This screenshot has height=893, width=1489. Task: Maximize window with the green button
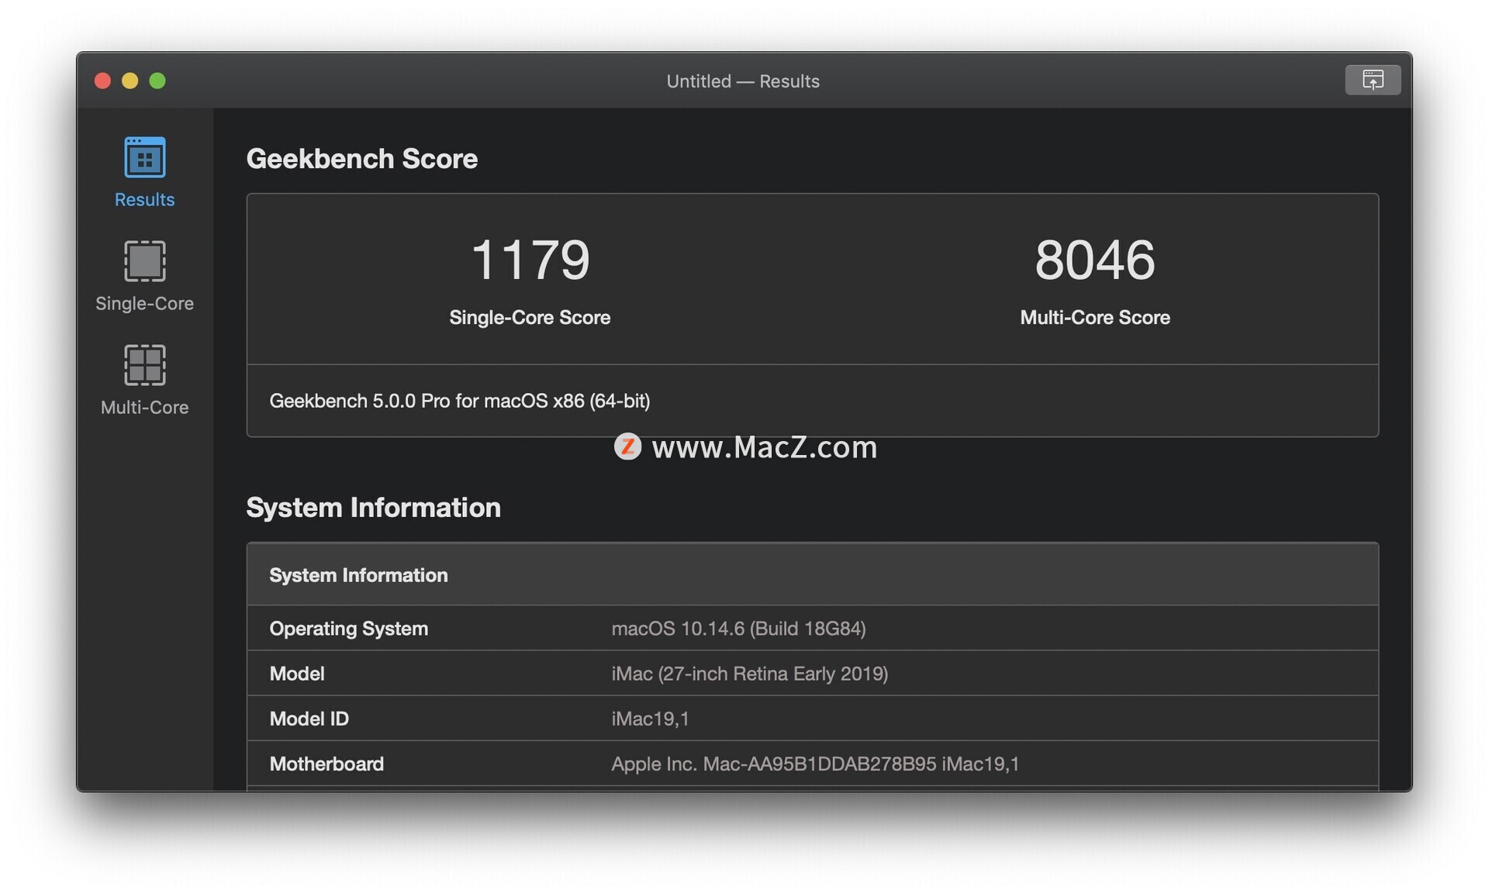[x=157, y=81]
